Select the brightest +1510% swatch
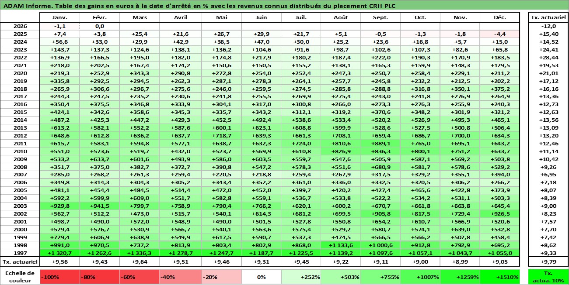 [x=500, y=277]
